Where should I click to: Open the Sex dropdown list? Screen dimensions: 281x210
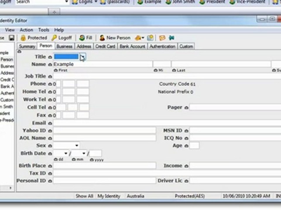click(x=77, y=146)
